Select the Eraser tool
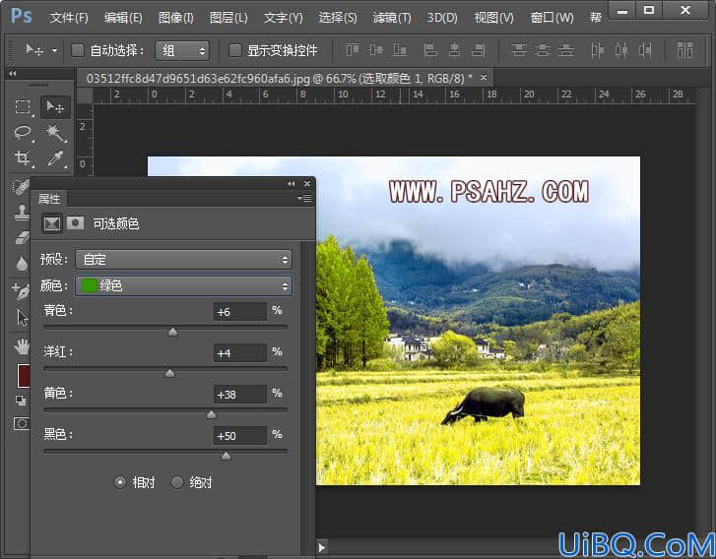 pos(22,238)
